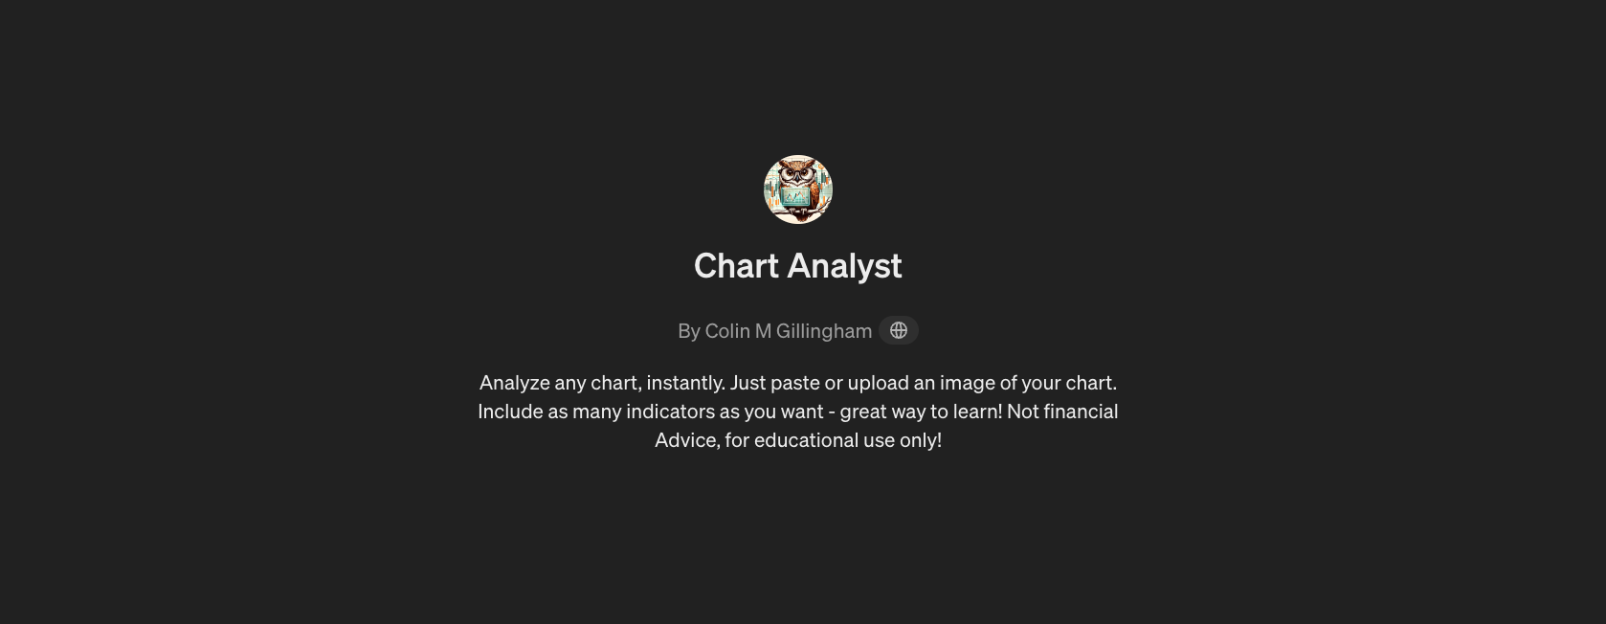Viewport: 1606px width, 624px height.
Task: Open author Colin M Gillingham's name
Action: pyautogui.click(x=789, y=331)
